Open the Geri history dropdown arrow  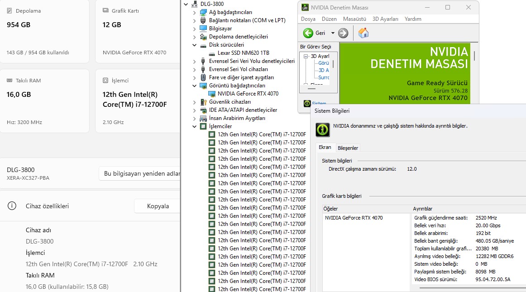pyautogui.click(x=333, y=33)
